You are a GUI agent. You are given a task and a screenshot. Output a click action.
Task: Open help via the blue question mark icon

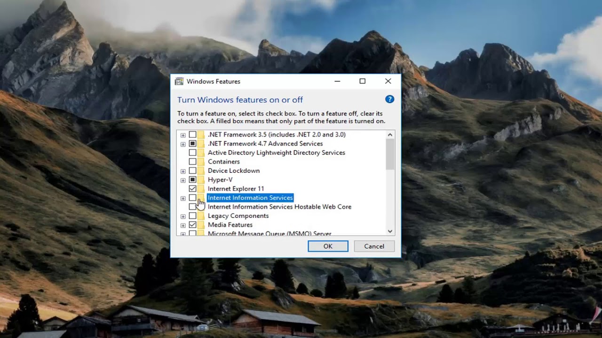pyautogui.click(x=389, y=99)
